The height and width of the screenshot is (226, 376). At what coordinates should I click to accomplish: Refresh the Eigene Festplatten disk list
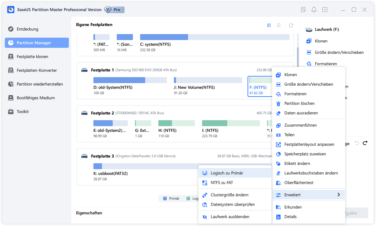tap(291, 25)
